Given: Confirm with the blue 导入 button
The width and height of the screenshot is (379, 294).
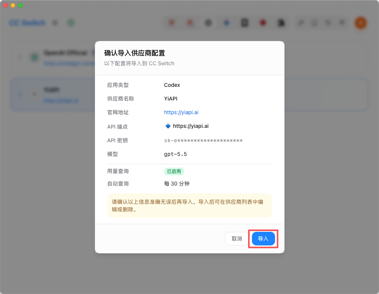Looking at the screenshot, I should 263,239.
